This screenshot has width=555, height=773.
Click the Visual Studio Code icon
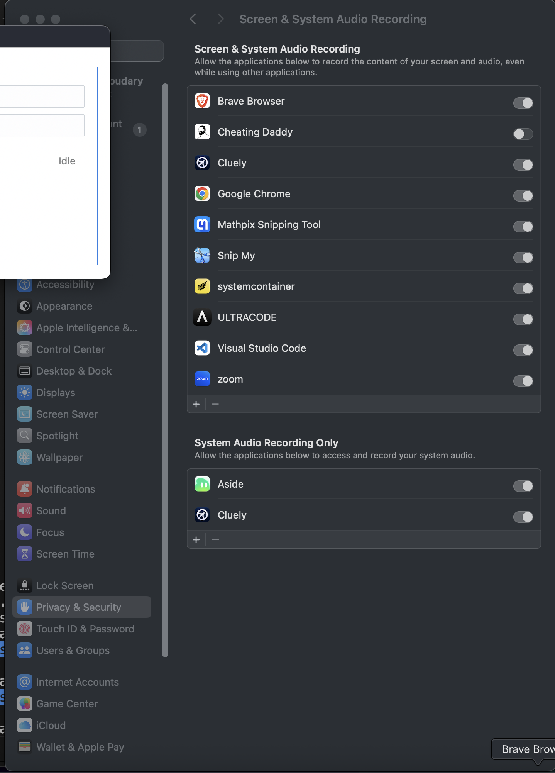click(202, 348)
